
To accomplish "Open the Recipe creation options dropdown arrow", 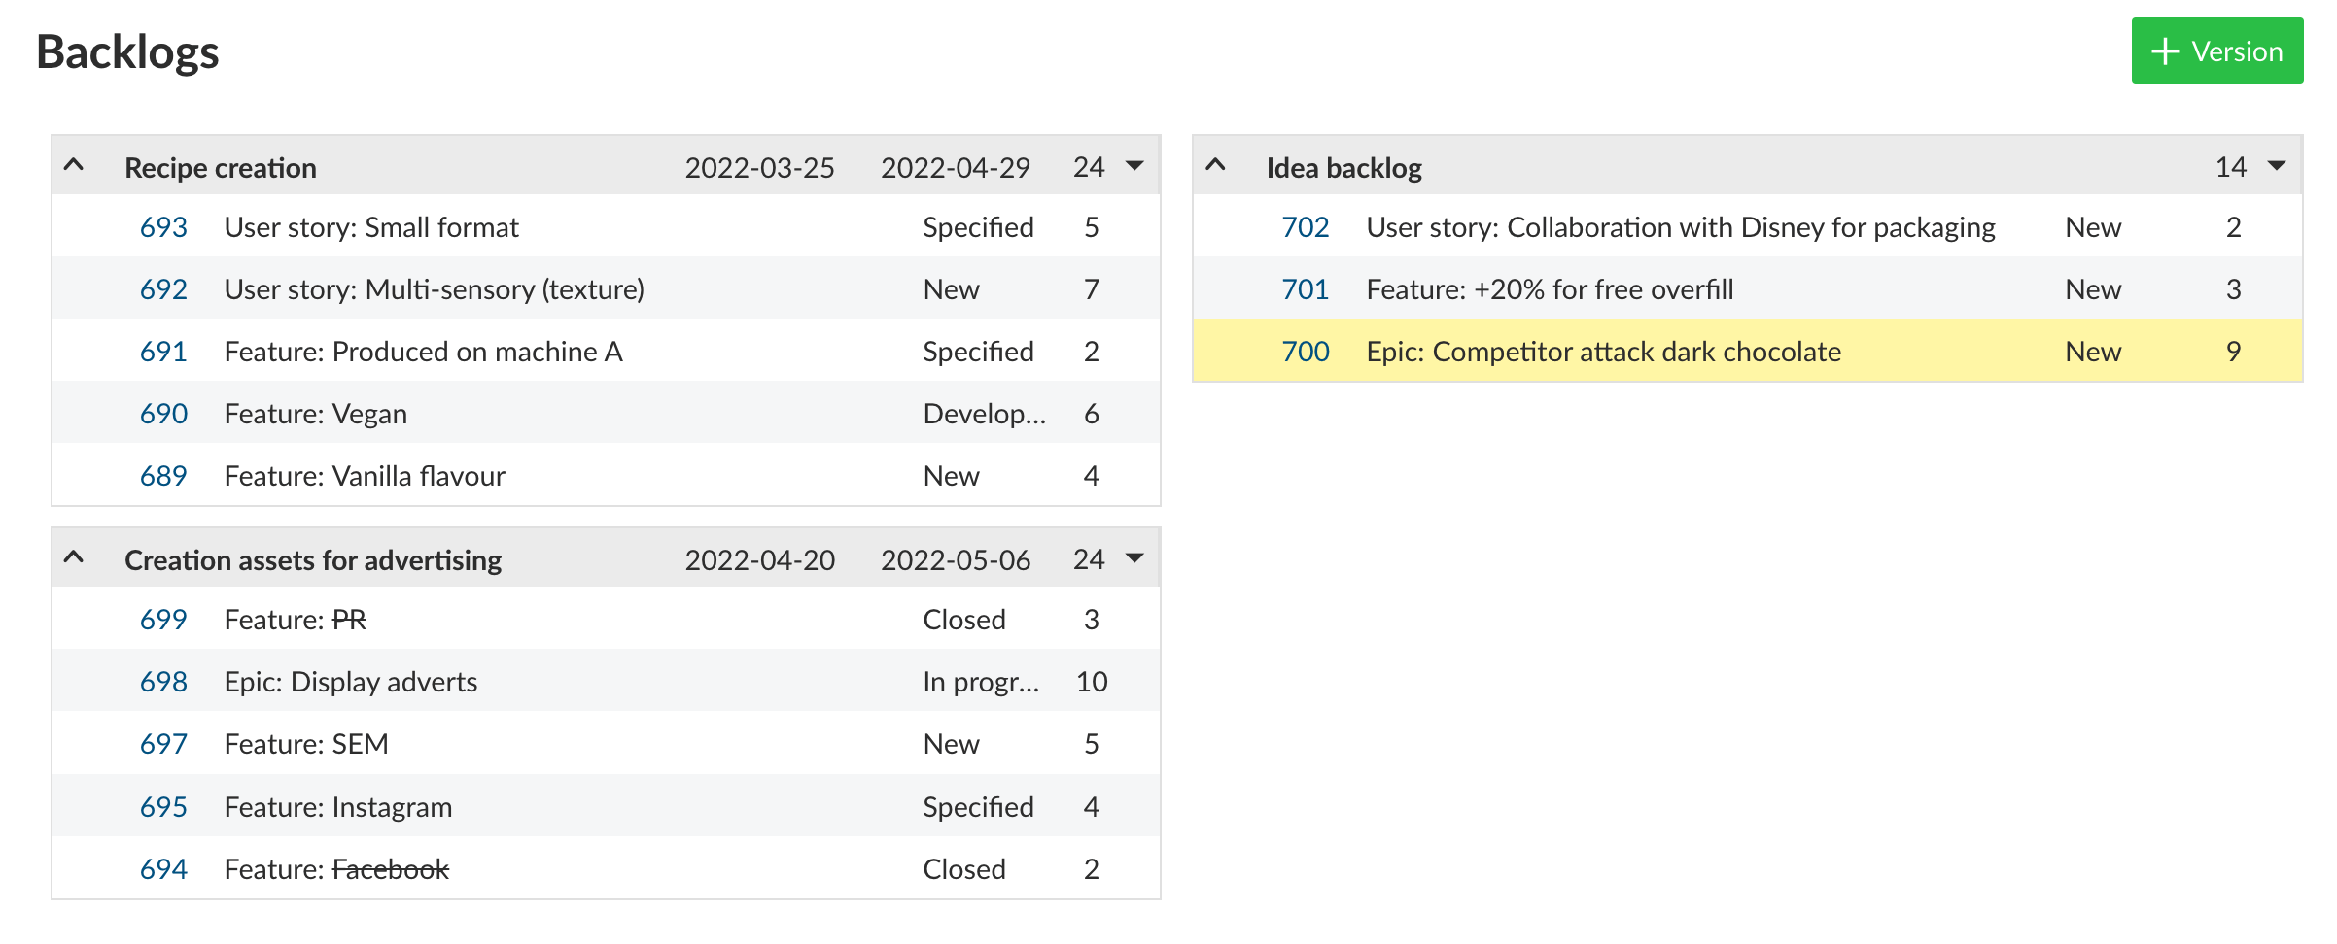I will 1134,166.
